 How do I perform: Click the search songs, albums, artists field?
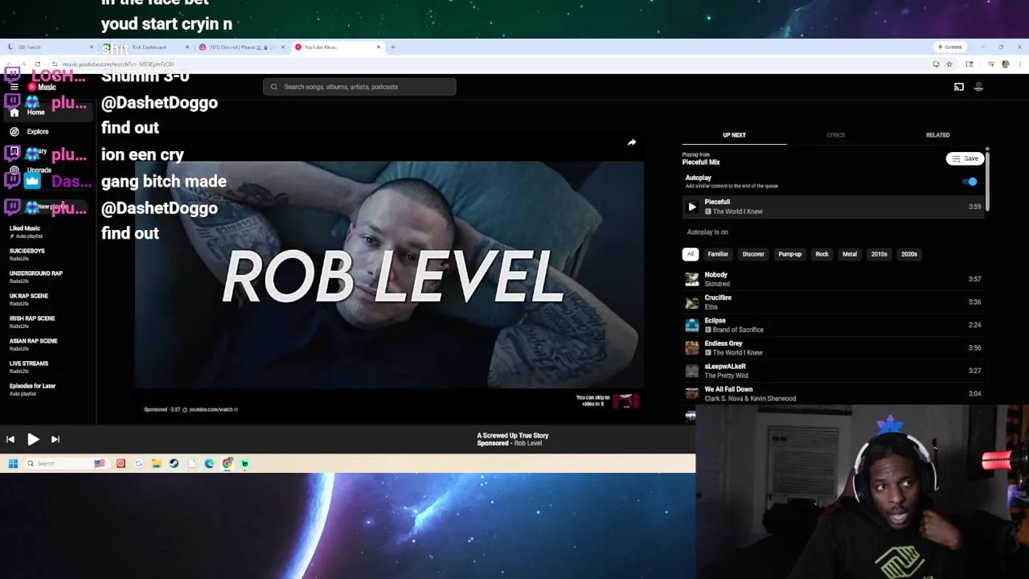359,87
